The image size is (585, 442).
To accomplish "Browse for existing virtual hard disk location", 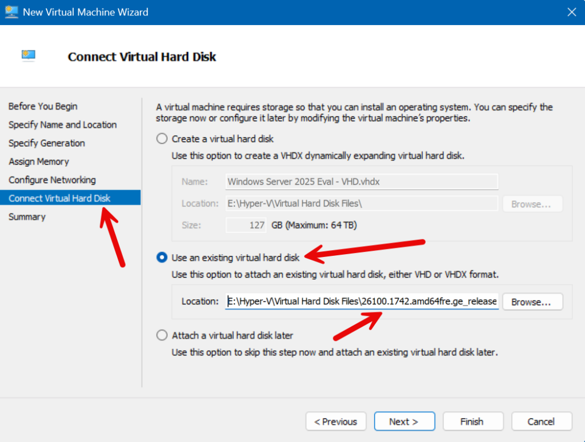I will pos(532,302).
